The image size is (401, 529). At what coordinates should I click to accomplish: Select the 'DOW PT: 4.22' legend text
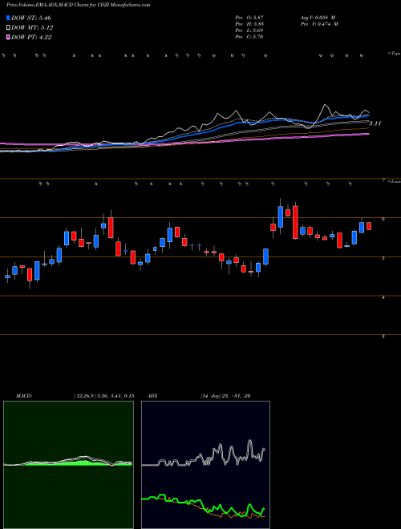click(31, 38)
